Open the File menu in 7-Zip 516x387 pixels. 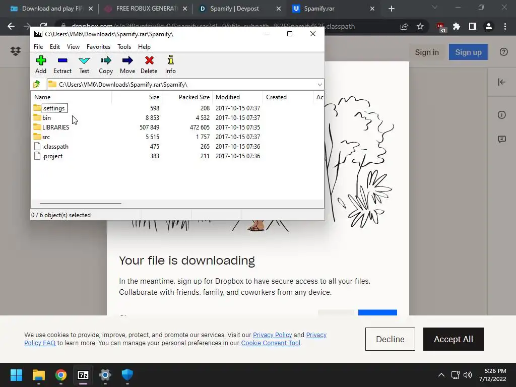[38, 47]
